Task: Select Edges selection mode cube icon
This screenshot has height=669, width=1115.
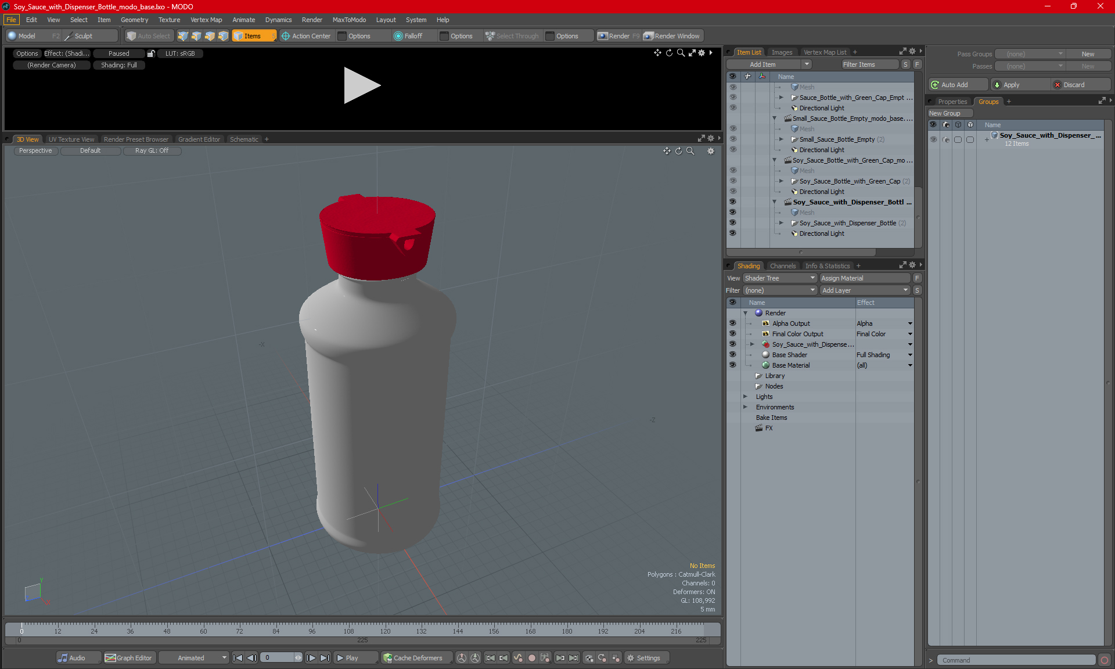Action: [196, 36]
